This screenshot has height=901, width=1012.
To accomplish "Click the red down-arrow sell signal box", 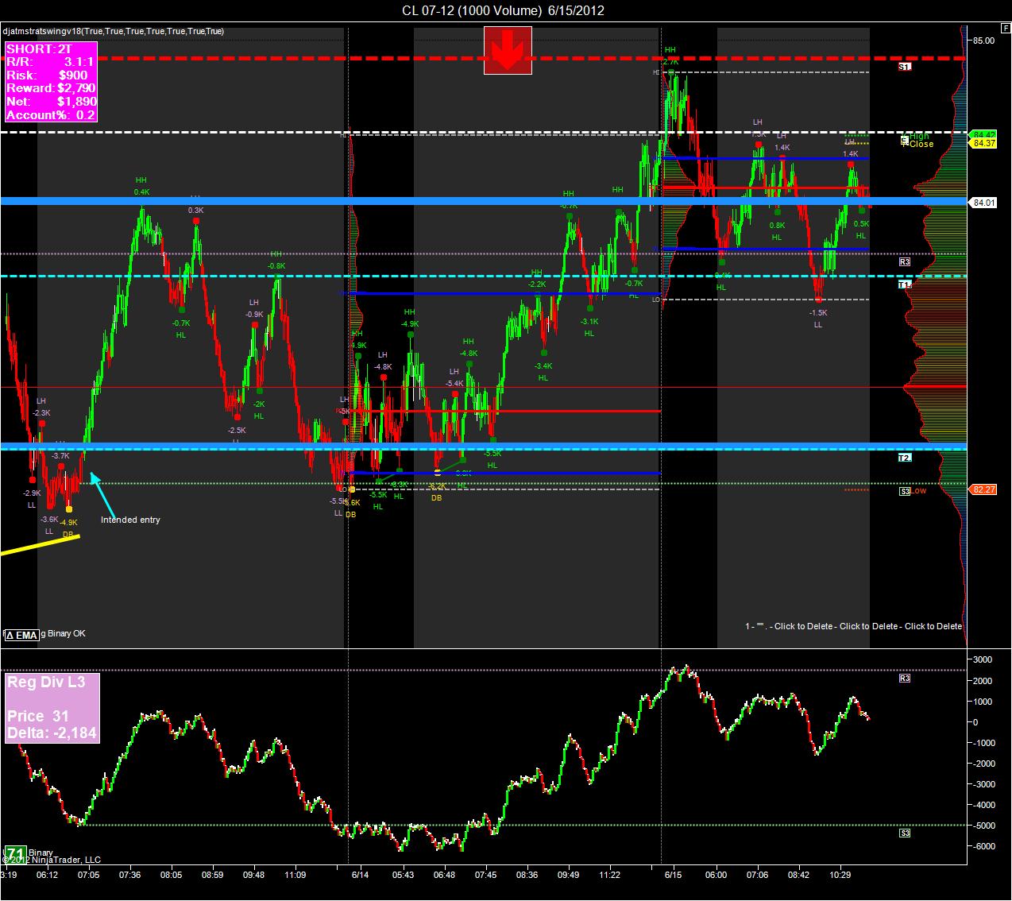I will (508, 50).
